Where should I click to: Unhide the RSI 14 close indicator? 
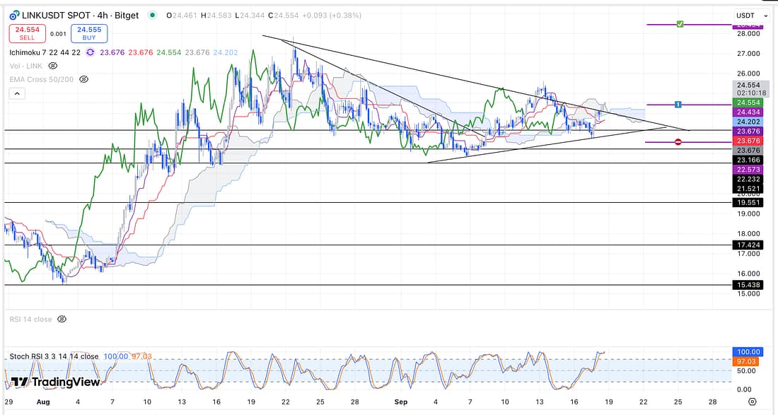tap(62, 320)
